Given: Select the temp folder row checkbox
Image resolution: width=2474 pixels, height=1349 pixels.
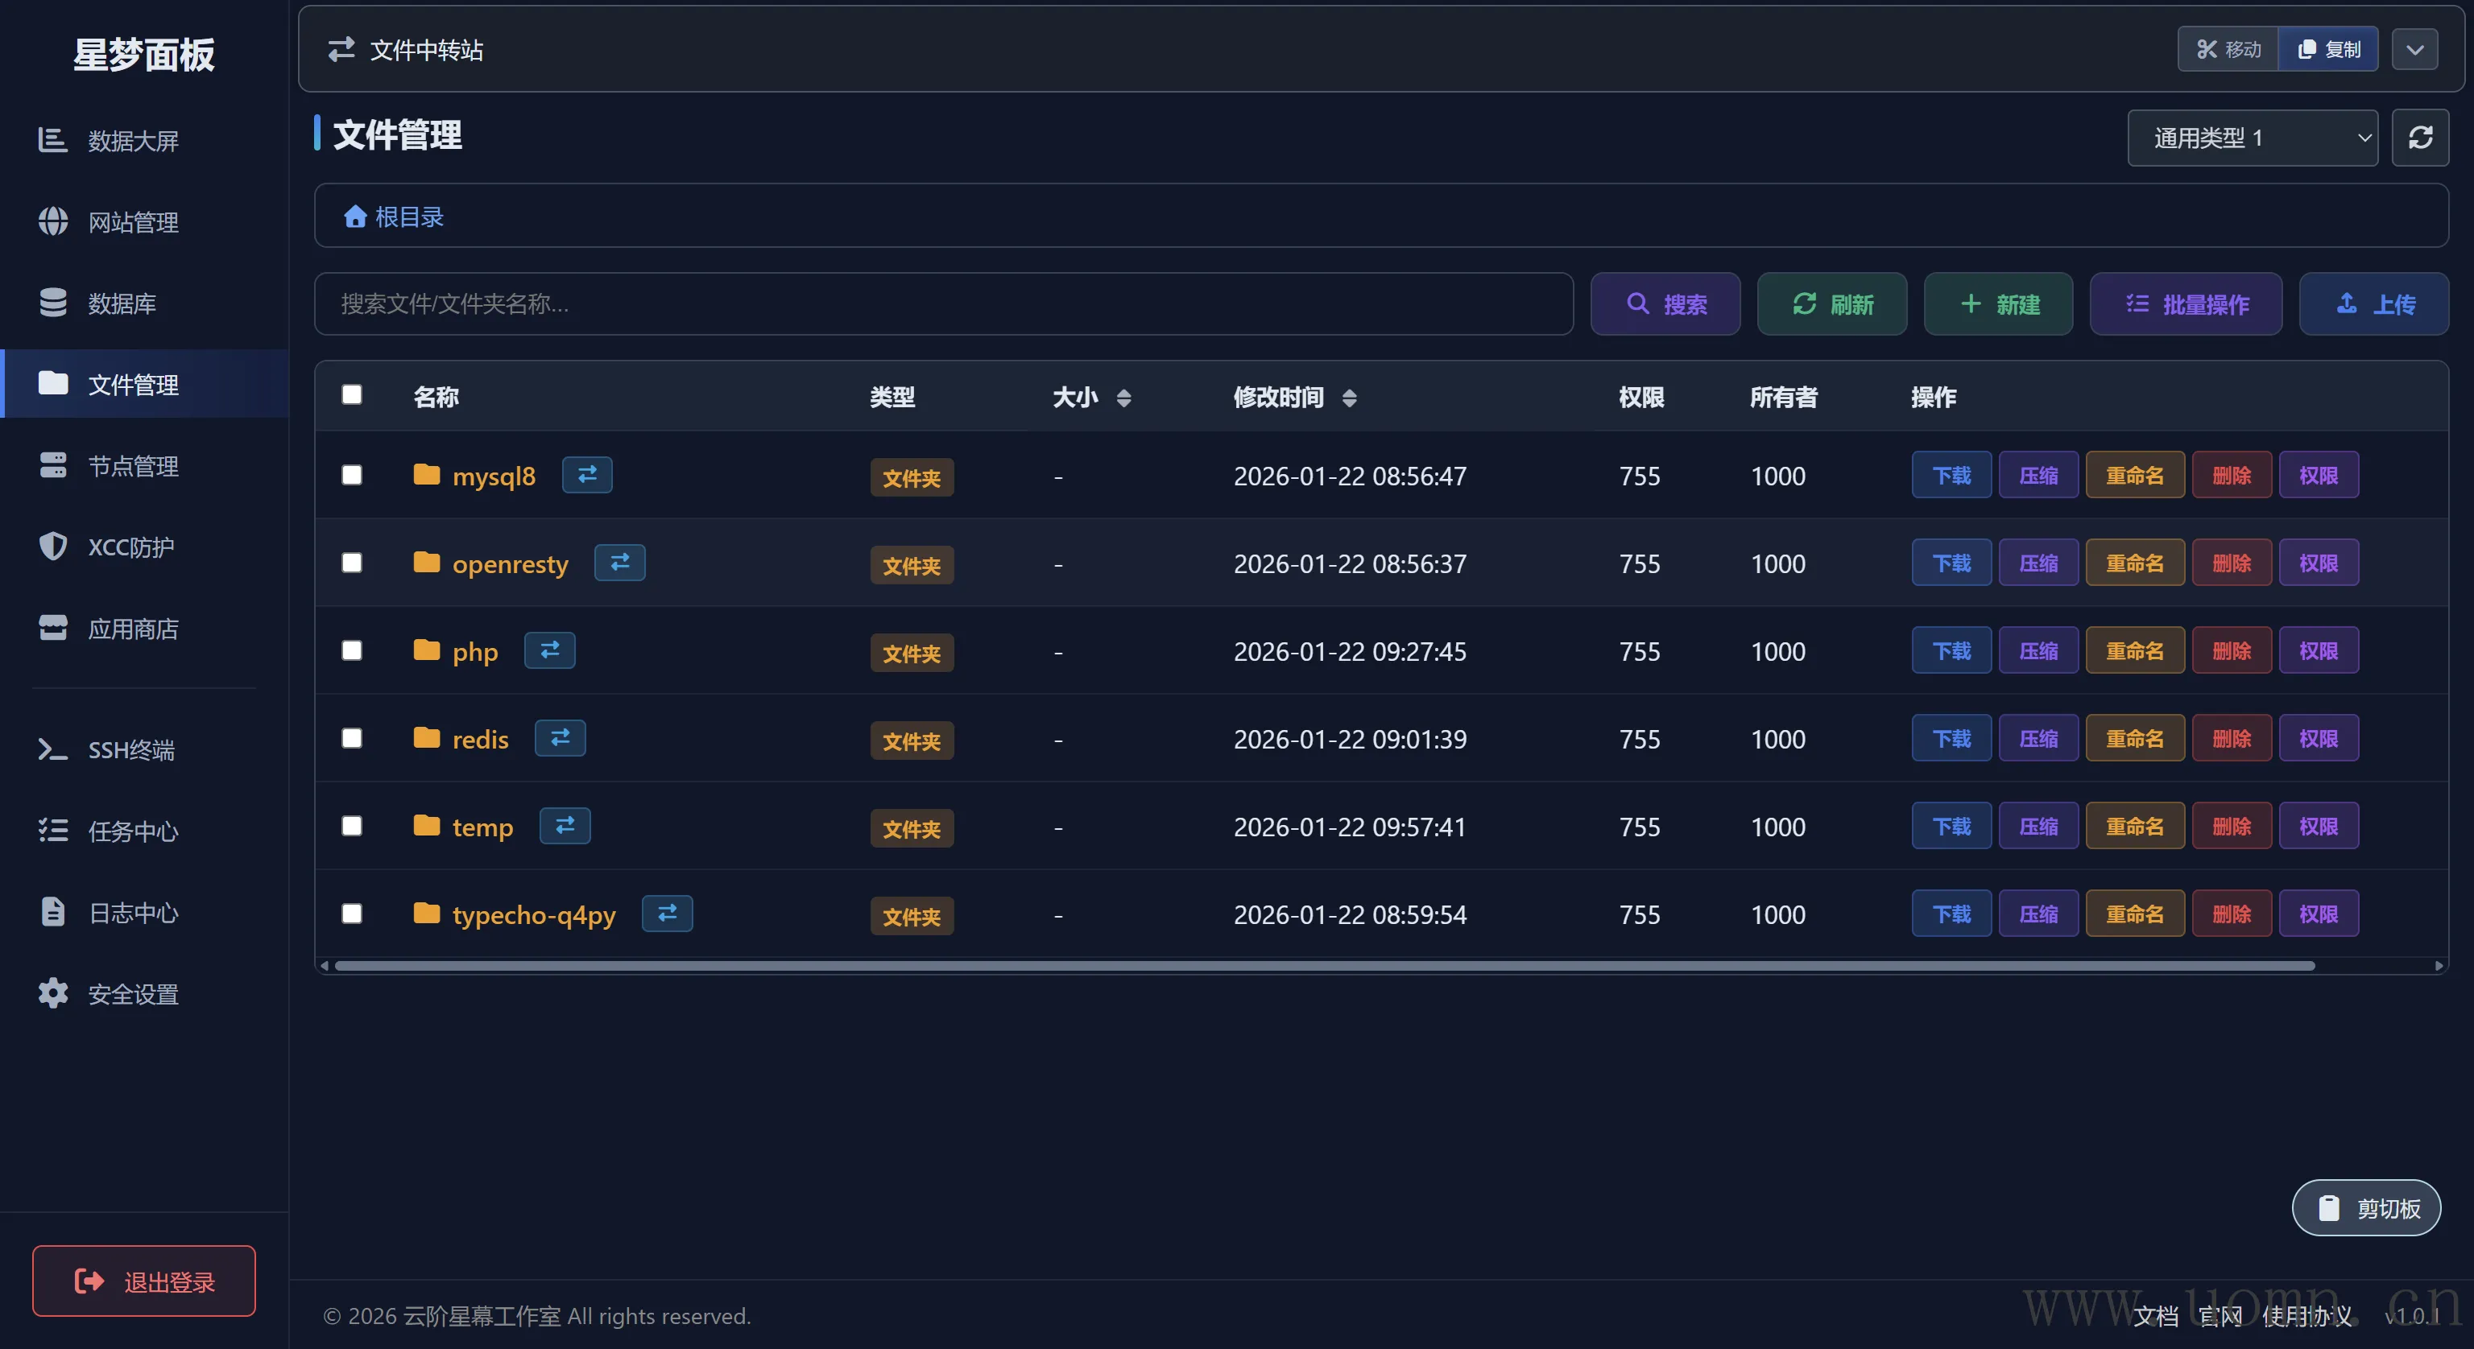Looking at the screenshot, I should (353, 827).
